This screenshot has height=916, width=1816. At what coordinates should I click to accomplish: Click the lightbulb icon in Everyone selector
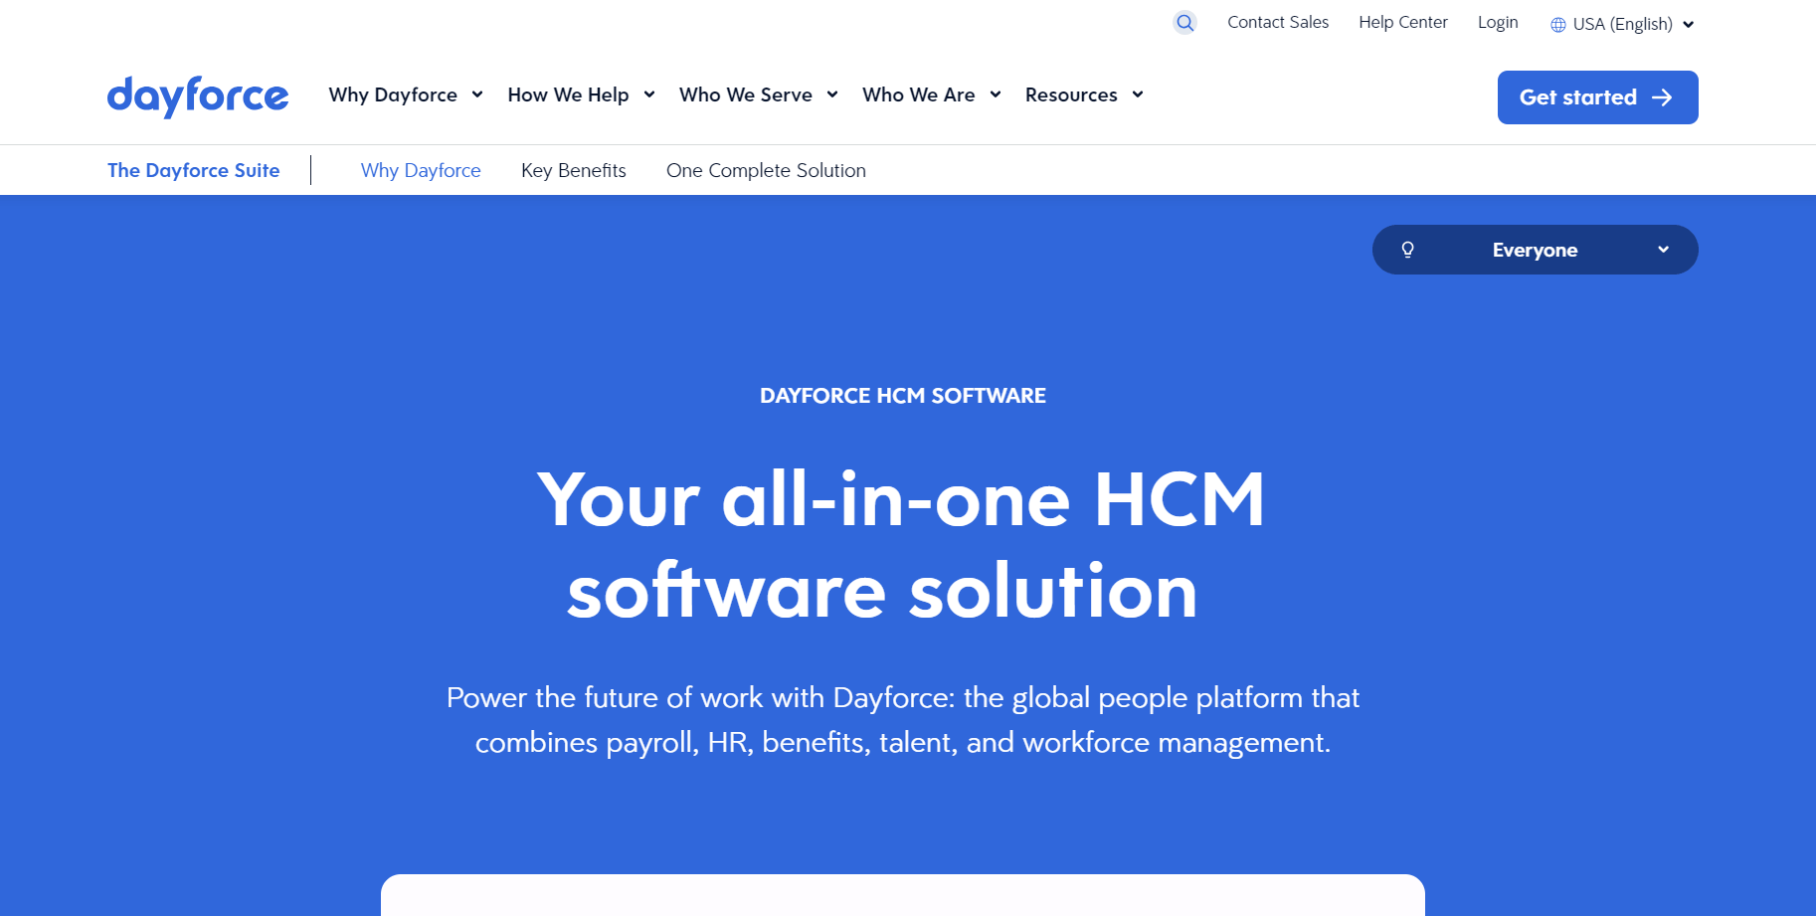(1407, 250)
